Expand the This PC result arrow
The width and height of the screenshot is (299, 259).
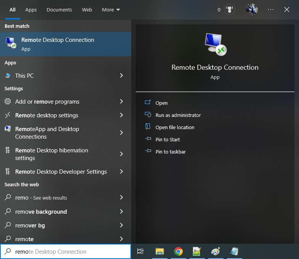click(121, 75)
